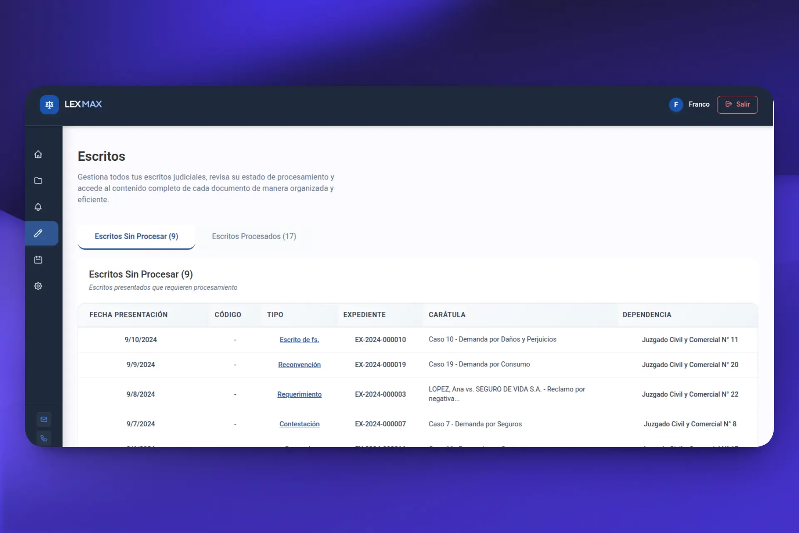This screenshot has width=799, height=533.
Task: Select expediente EX-2024-000003
Action: [380, 394]
